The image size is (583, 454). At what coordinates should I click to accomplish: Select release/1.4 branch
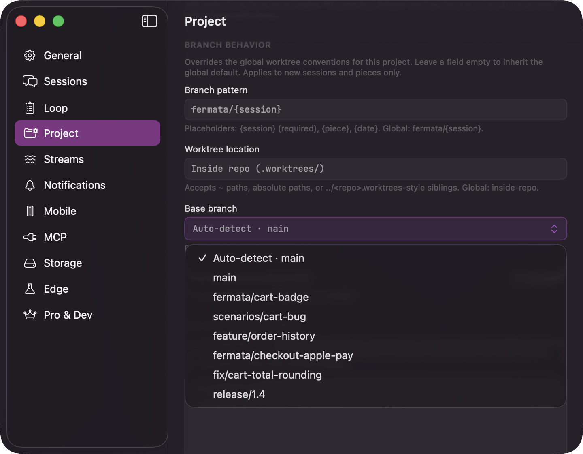[x=376, y=394]
